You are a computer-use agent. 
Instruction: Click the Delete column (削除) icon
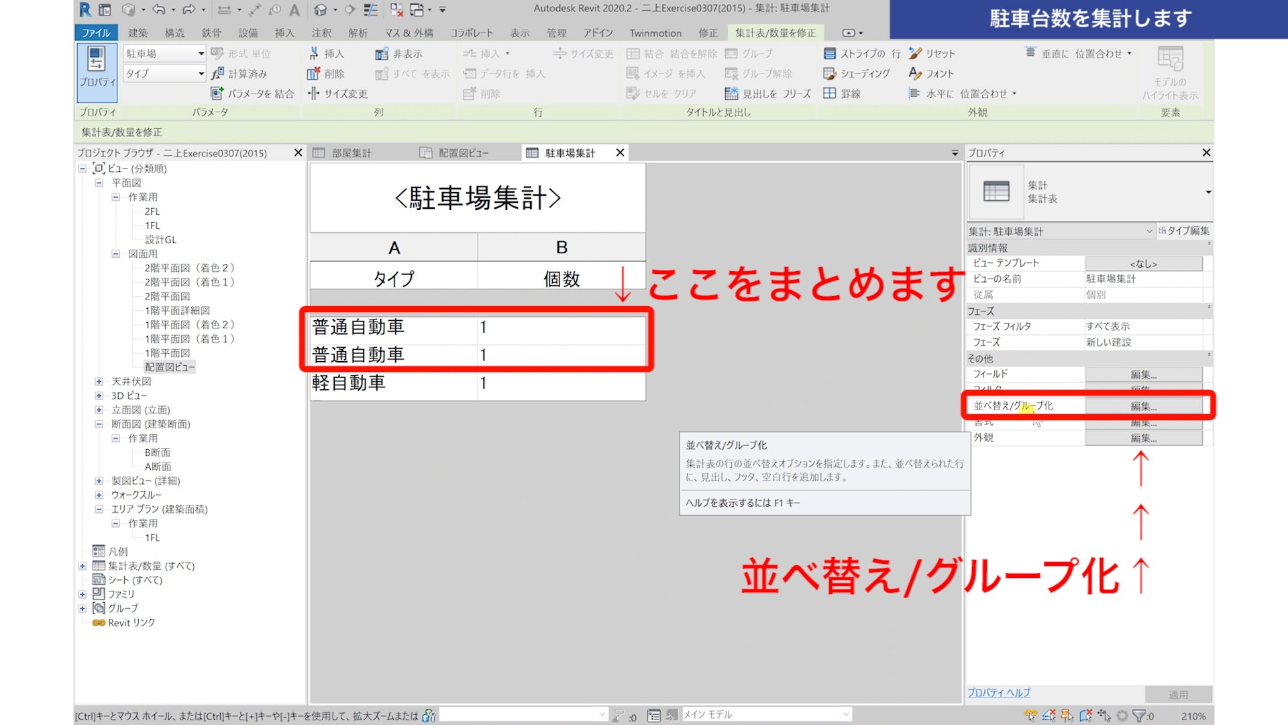(313, 74)
